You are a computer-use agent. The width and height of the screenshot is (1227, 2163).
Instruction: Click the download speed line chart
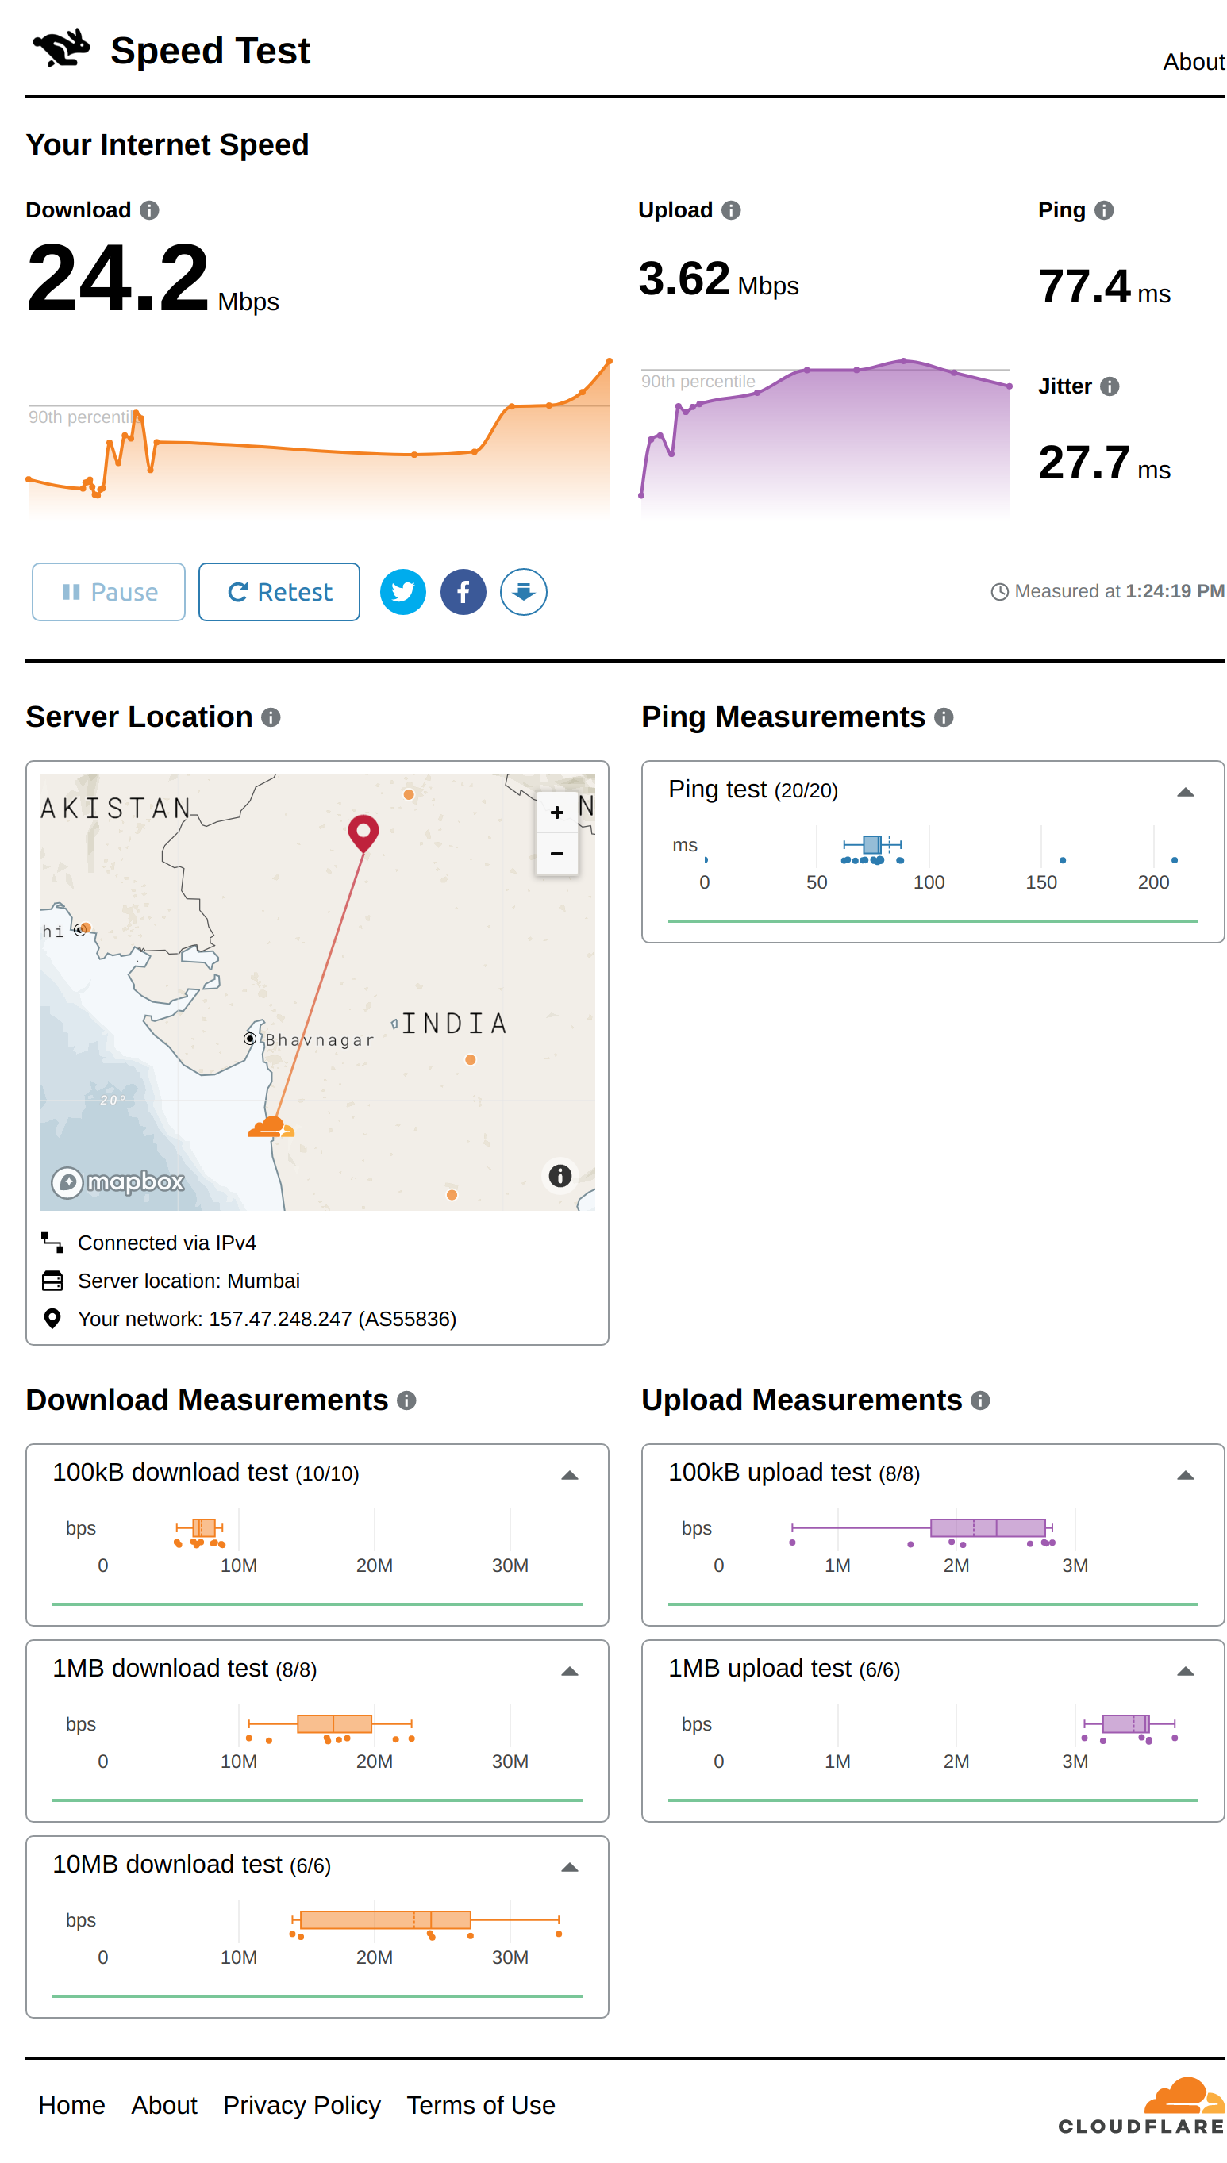coord(318,438)
